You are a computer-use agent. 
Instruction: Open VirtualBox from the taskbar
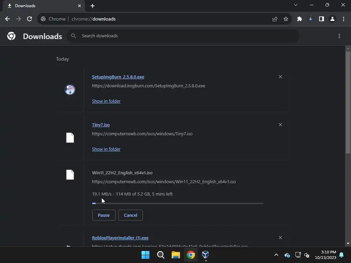point(206,255)
